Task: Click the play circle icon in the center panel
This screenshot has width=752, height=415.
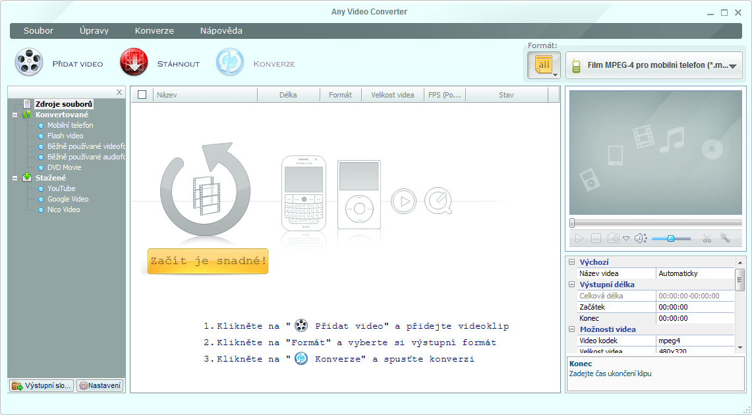Action: [x=403, y=202]
